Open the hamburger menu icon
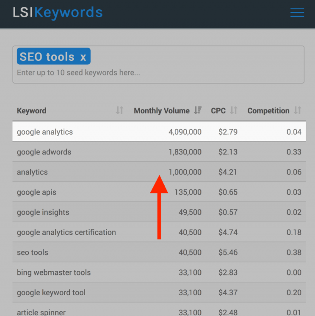Viewport: 315px width, 316px height. point(297,13)
